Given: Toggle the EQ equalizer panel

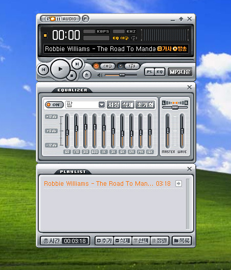Looking at the screenshot, I should (x=160, y=72).
